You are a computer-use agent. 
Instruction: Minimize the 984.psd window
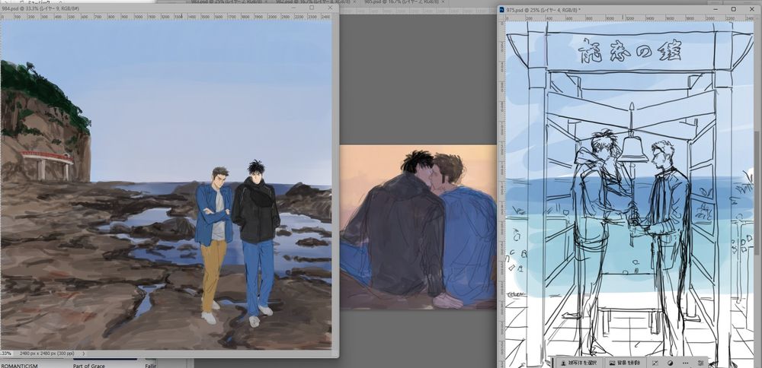pyautogui.click(x=293, y=8)
